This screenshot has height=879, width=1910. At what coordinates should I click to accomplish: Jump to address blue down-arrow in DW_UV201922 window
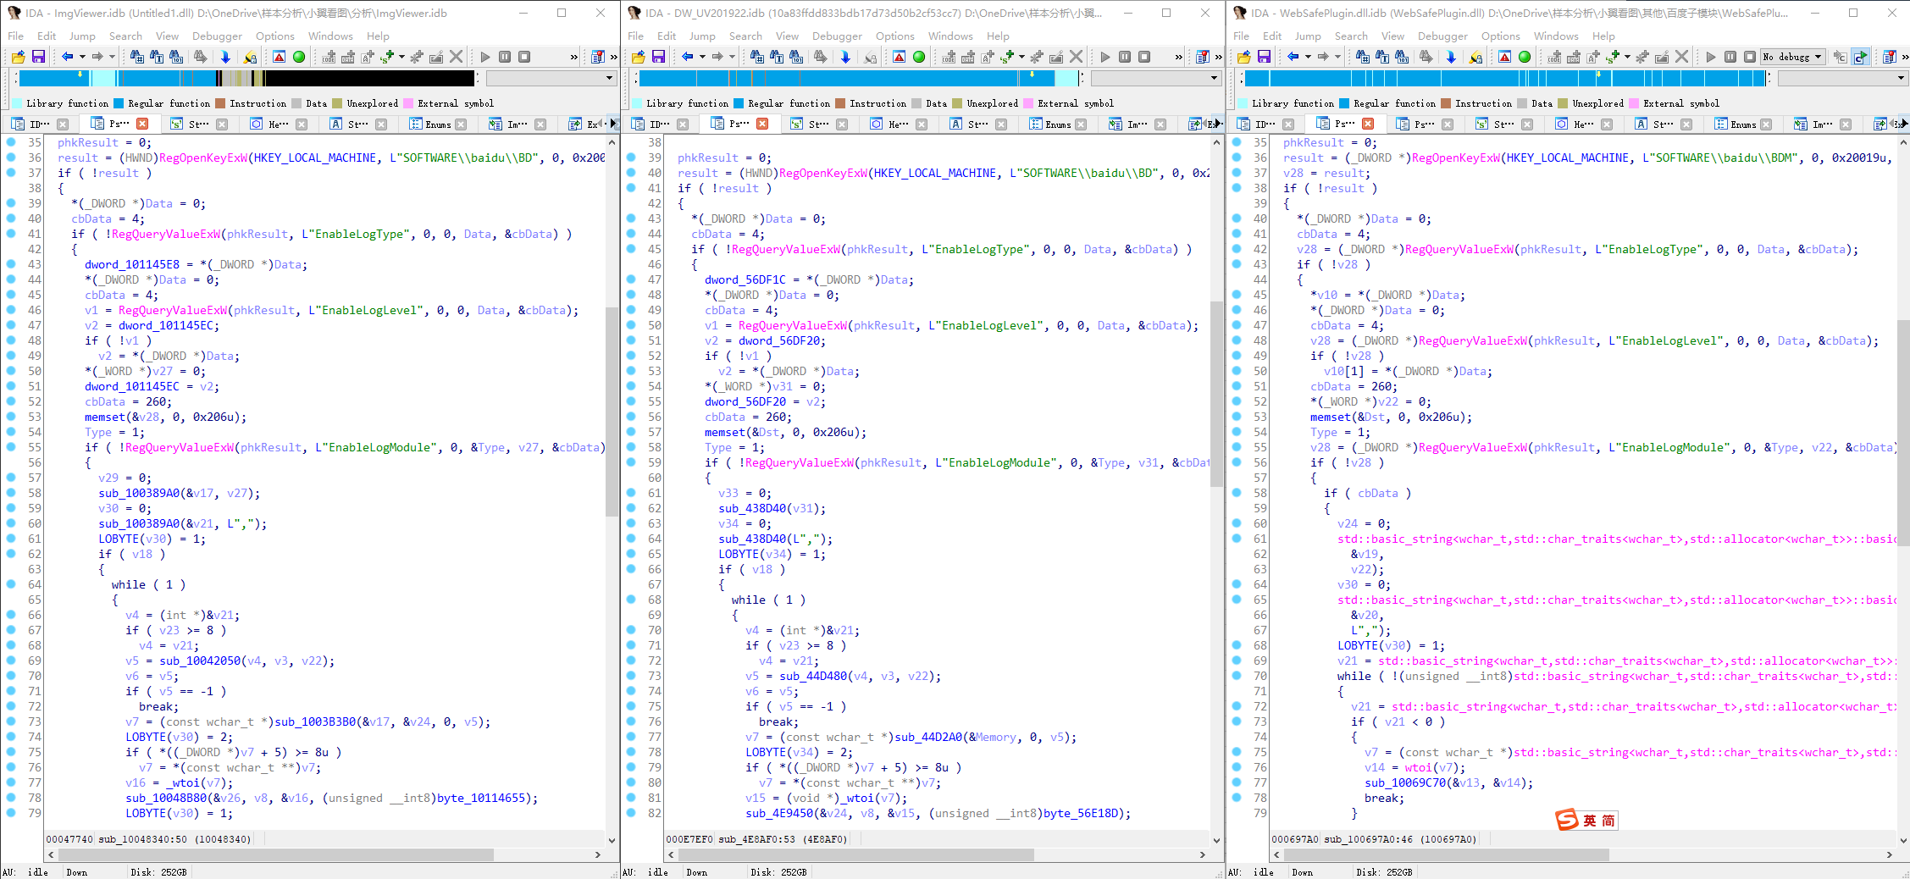[x=845, y=57]
